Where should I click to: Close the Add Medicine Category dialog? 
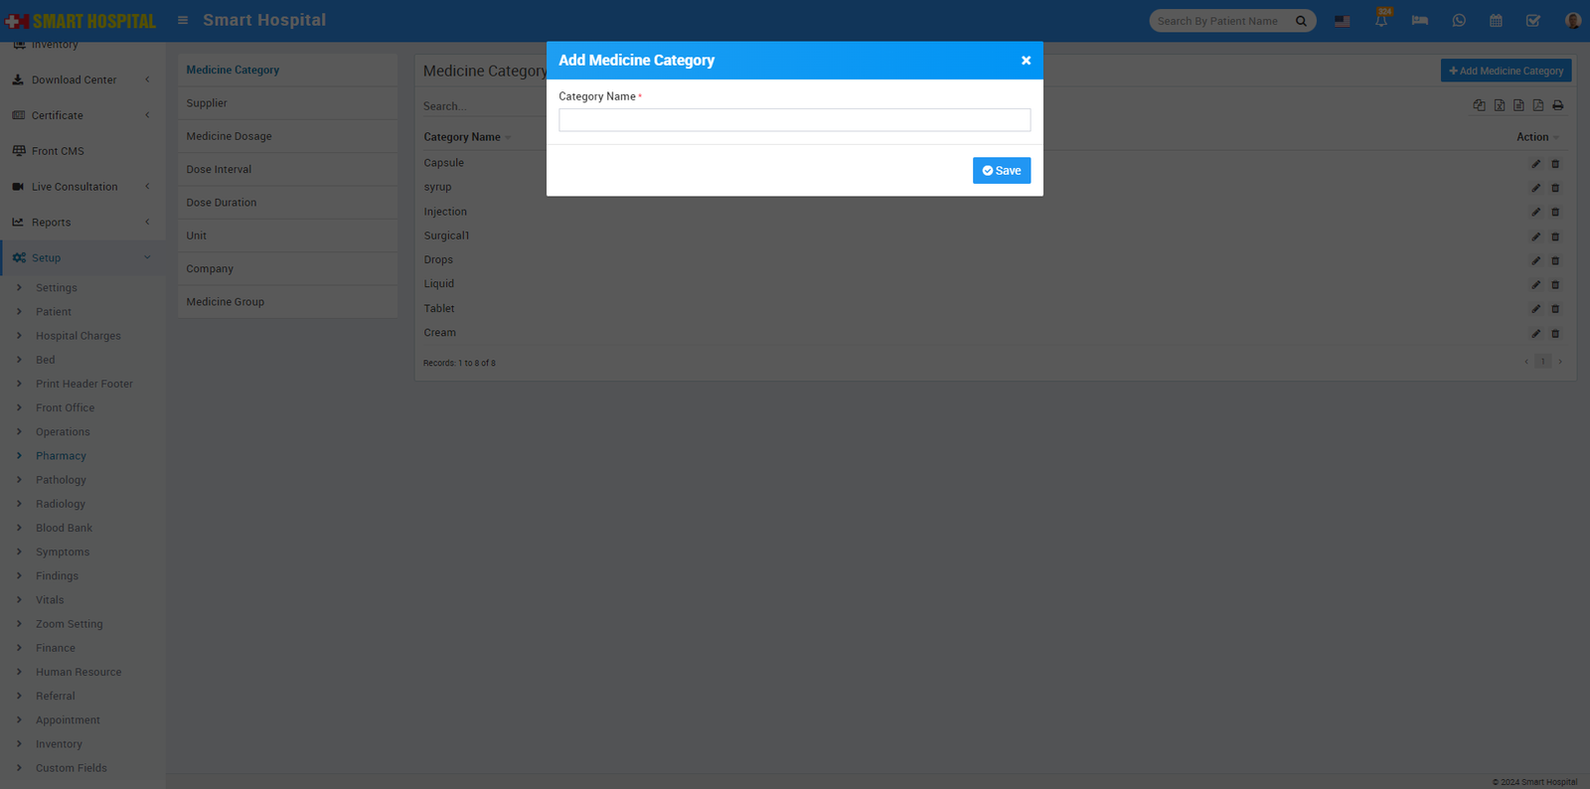[1026, 61]
